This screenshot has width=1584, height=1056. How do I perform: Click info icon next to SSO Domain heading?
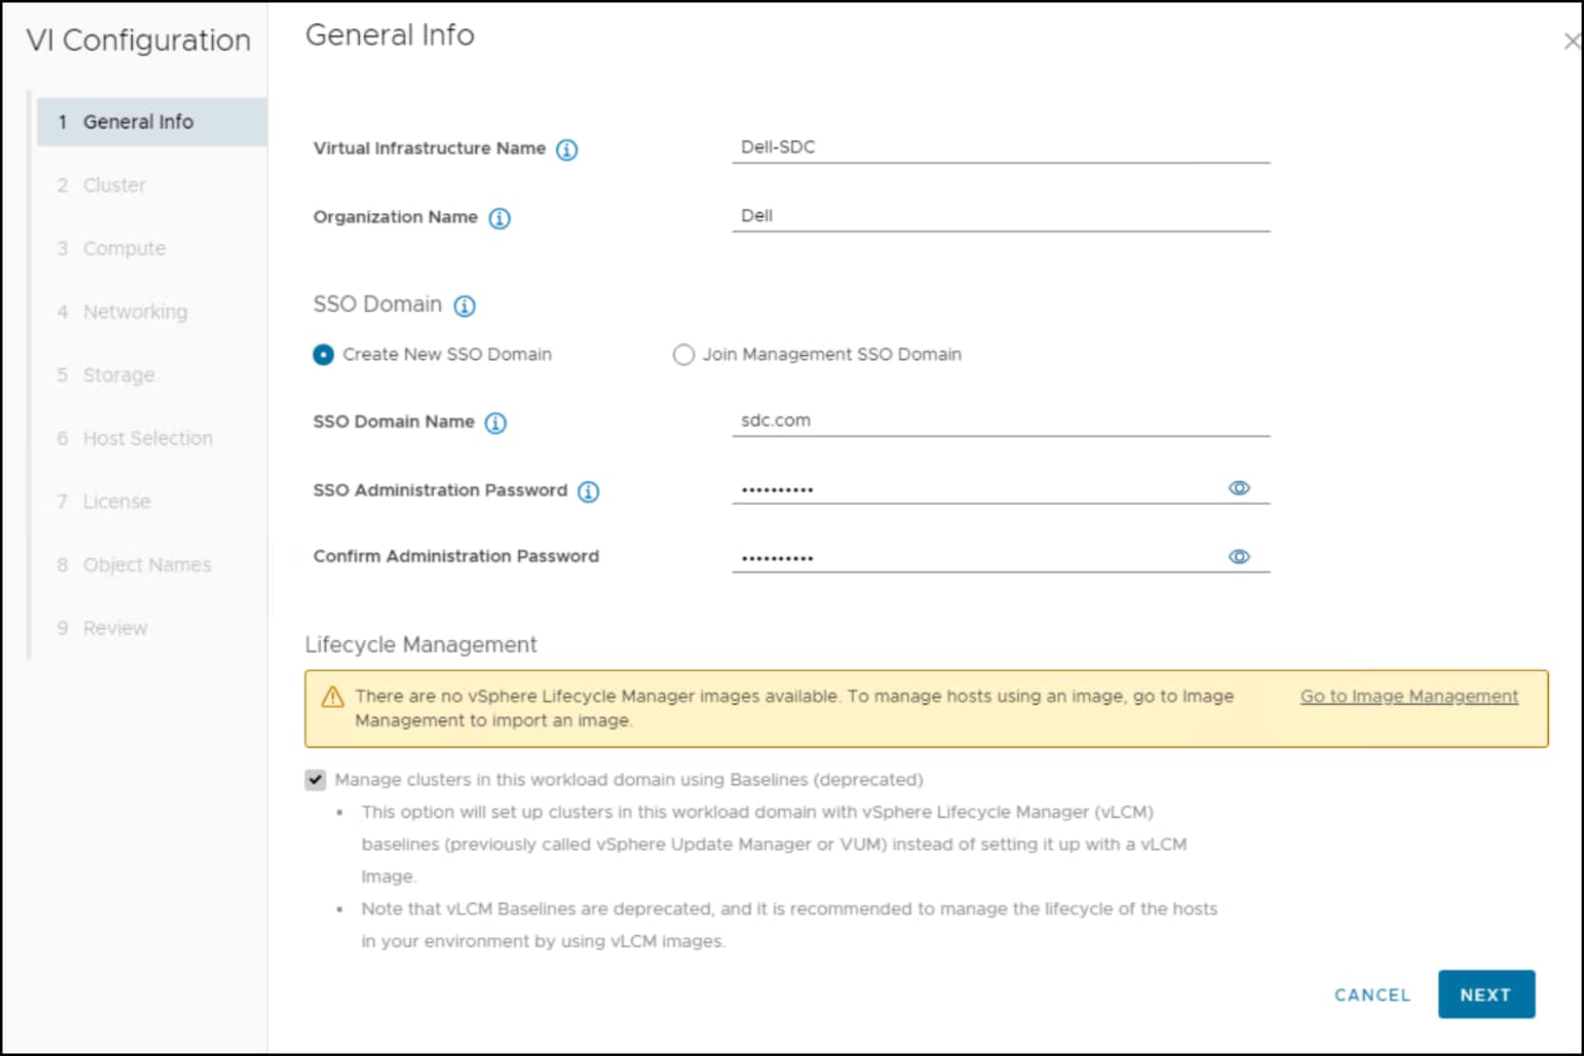[465, 306]
